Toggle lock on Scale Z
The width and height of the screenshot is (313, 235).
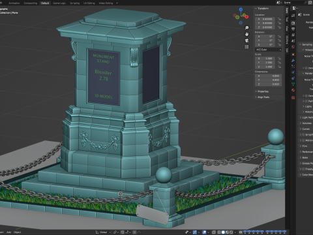pos(280,67)
